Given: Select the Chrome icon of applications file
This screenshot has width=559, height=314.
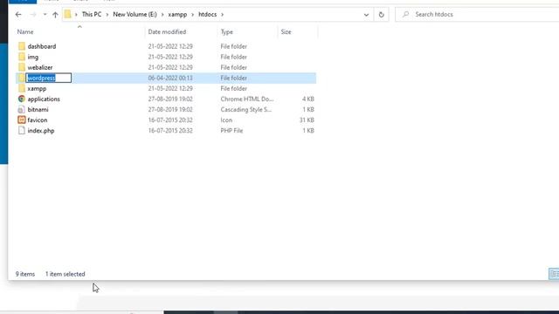Looking at the screenshot, I should click(x=22, y=99).
